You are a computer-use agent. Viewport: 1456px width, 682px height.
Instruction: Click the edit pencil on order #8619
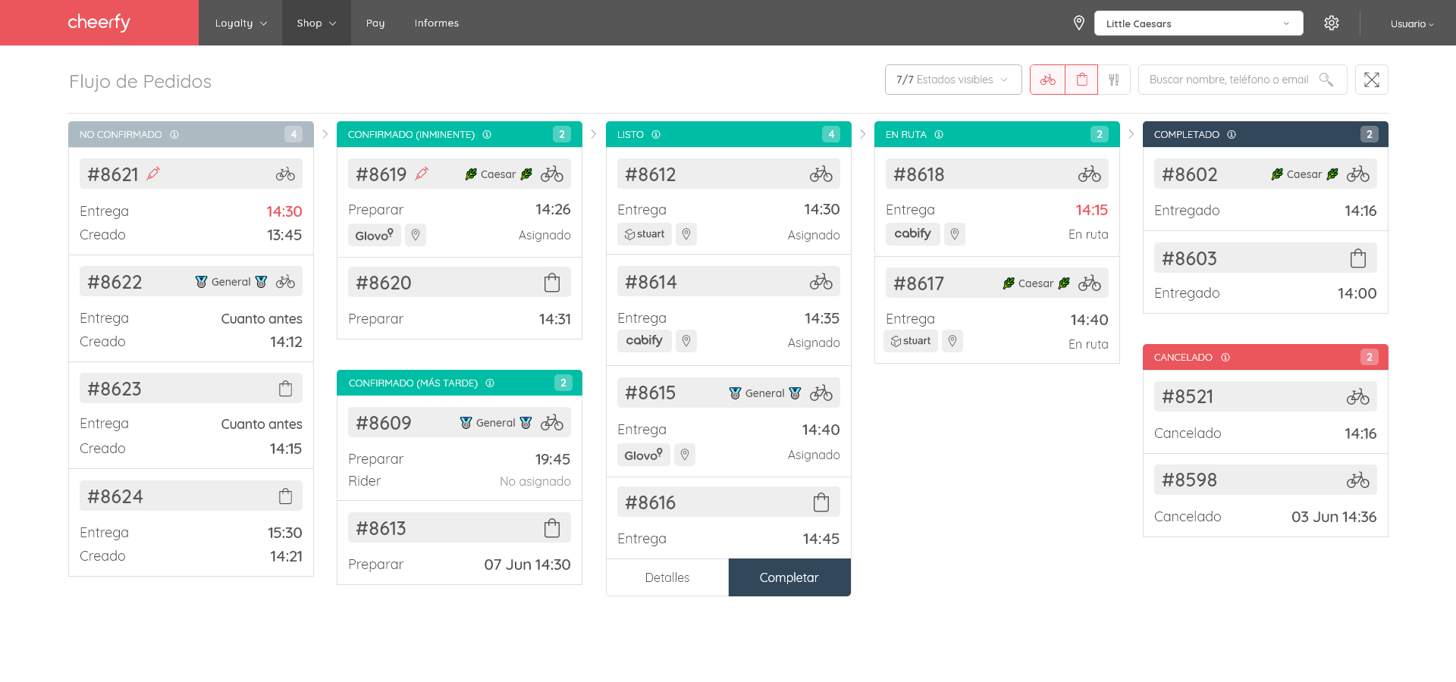(x=422, y=174)
